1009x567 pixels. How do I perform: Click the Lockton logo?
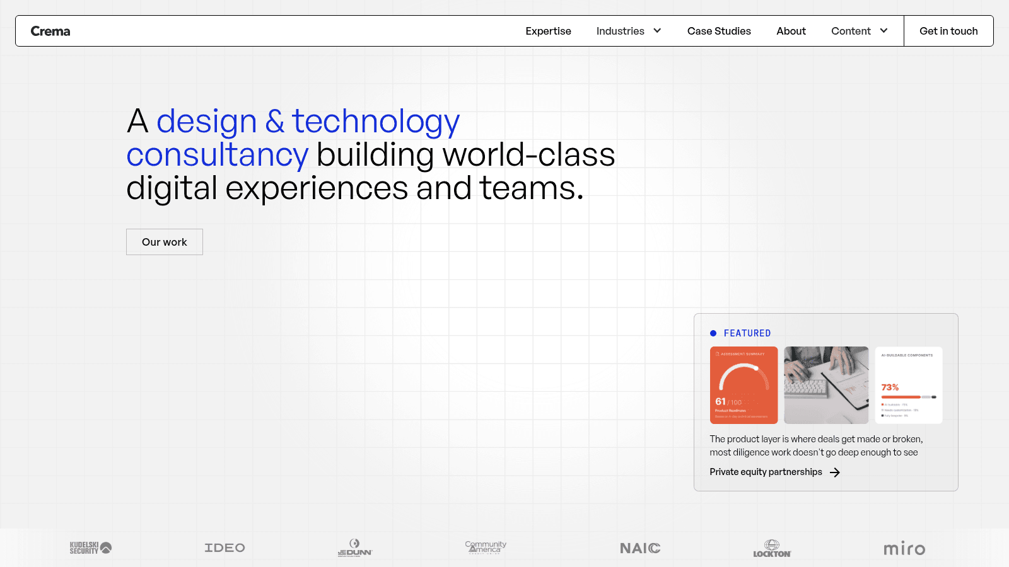pyautogui.click(x=772, y=548)
